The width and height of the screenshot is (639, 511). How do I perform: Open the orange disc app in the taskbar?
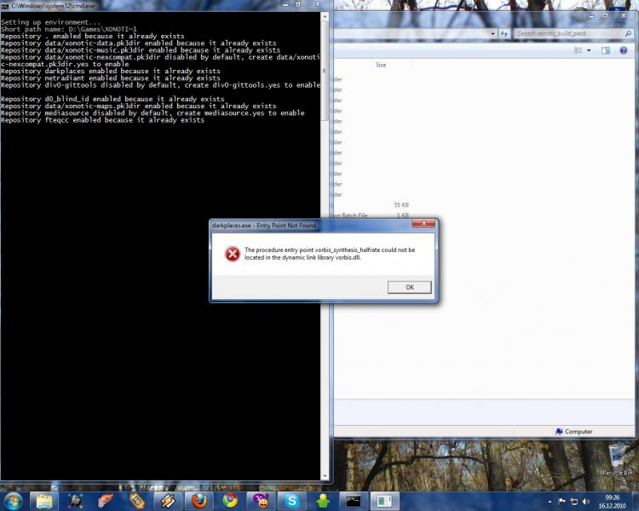pos(137,501)
